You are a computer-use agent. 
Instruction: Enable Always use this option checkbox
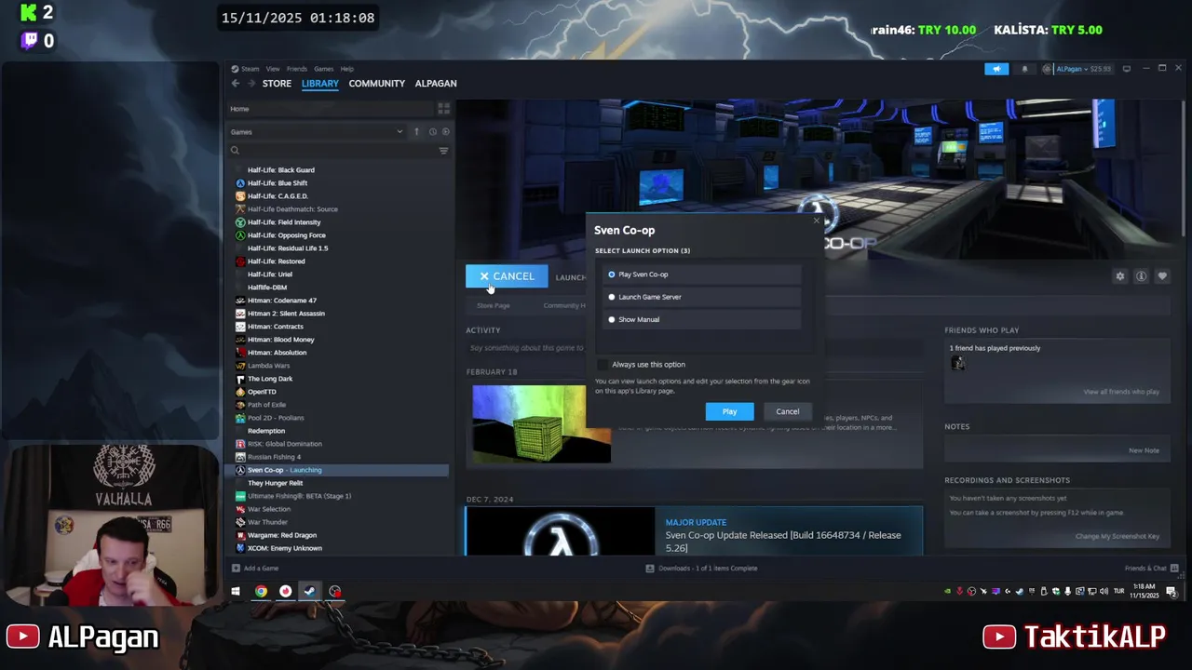[x=603, y=365]
